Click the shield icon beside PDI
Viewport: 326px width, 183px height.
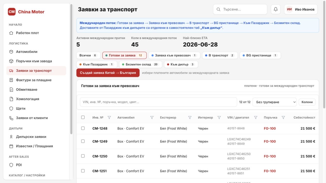[x=11, y=165]
